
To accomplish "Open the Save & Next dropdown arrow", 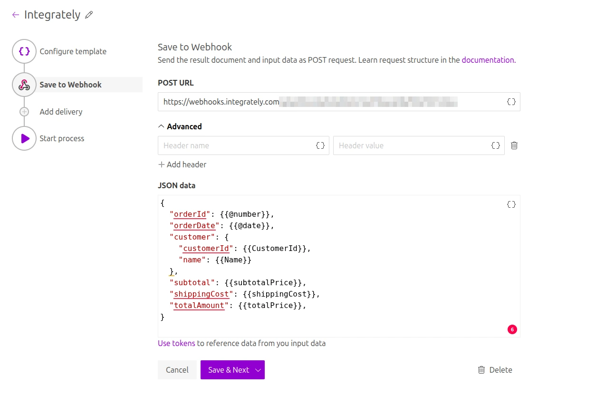I will [258, 370].
